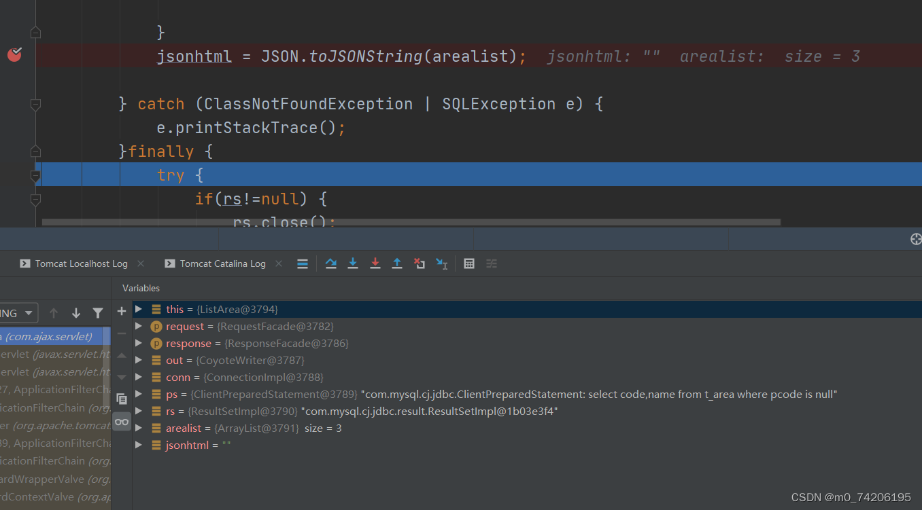Click the Step Out icon
922x510 pixels.
[397, 263]
